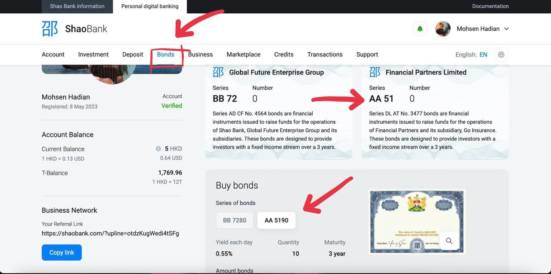
Task: Switch to Personal digital banking tab
Action: 150,6
